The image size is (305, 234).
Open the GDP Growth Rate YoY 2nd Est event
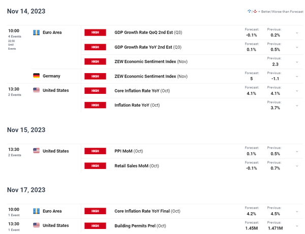coord(148,47)
